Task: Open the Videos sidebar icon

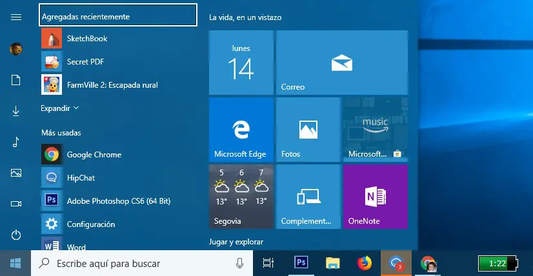Action: coord(16,204)
